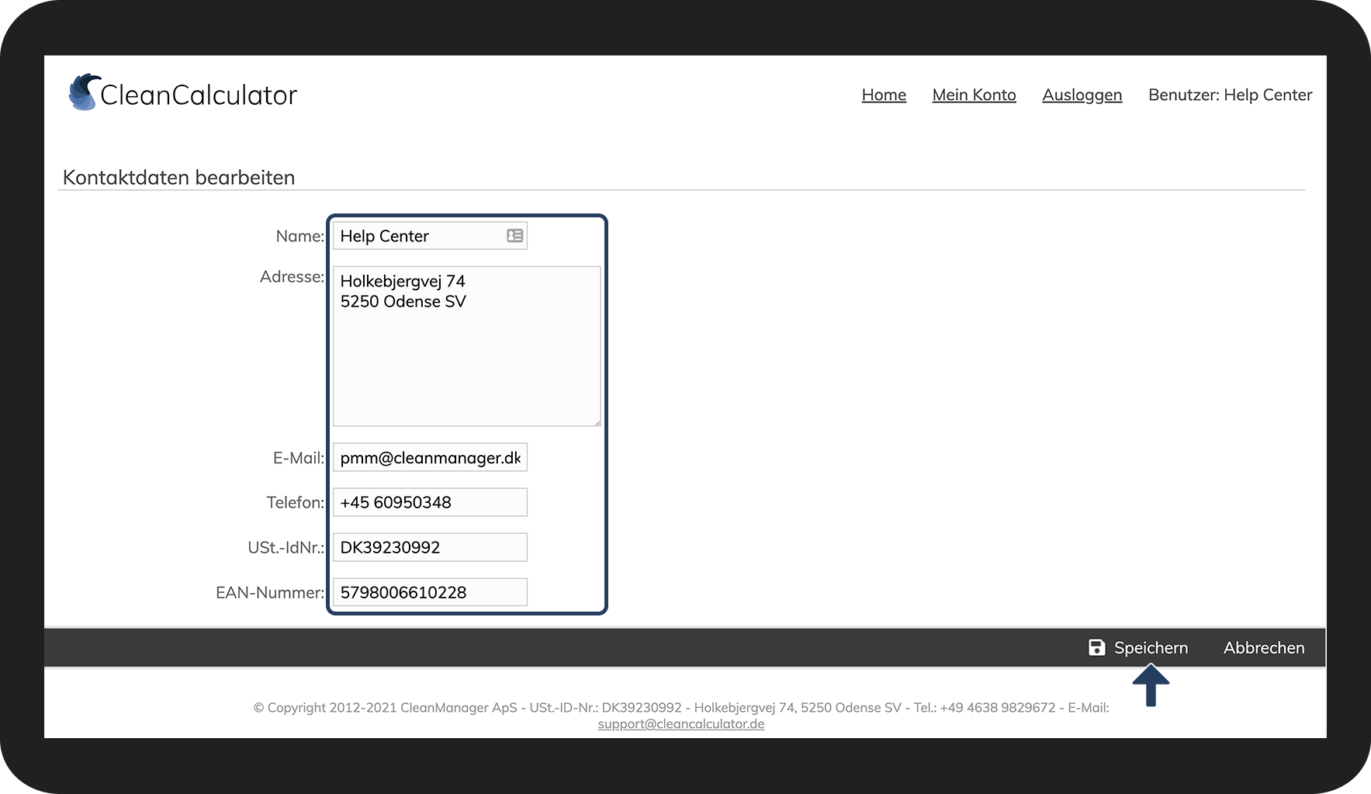Open the Home link
Viewport: 1371px width, 794px height.
tap(884, 95)
